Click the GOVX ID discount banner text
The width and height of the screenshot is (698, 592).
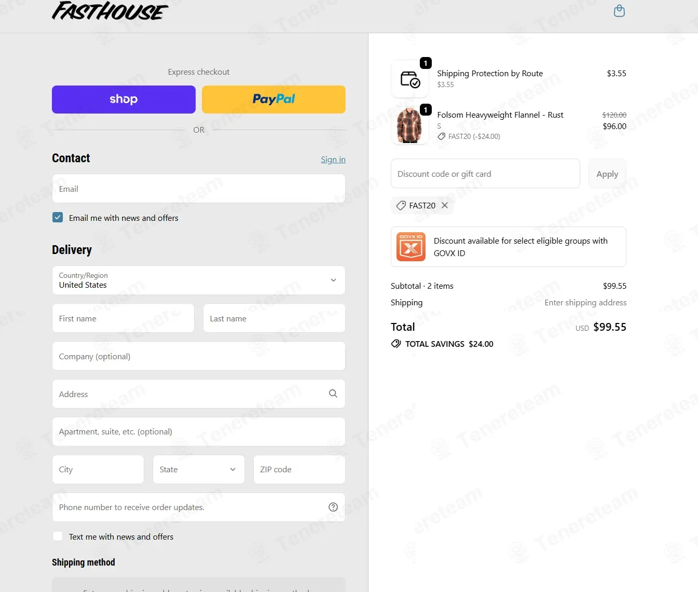(x=521, y=247)
